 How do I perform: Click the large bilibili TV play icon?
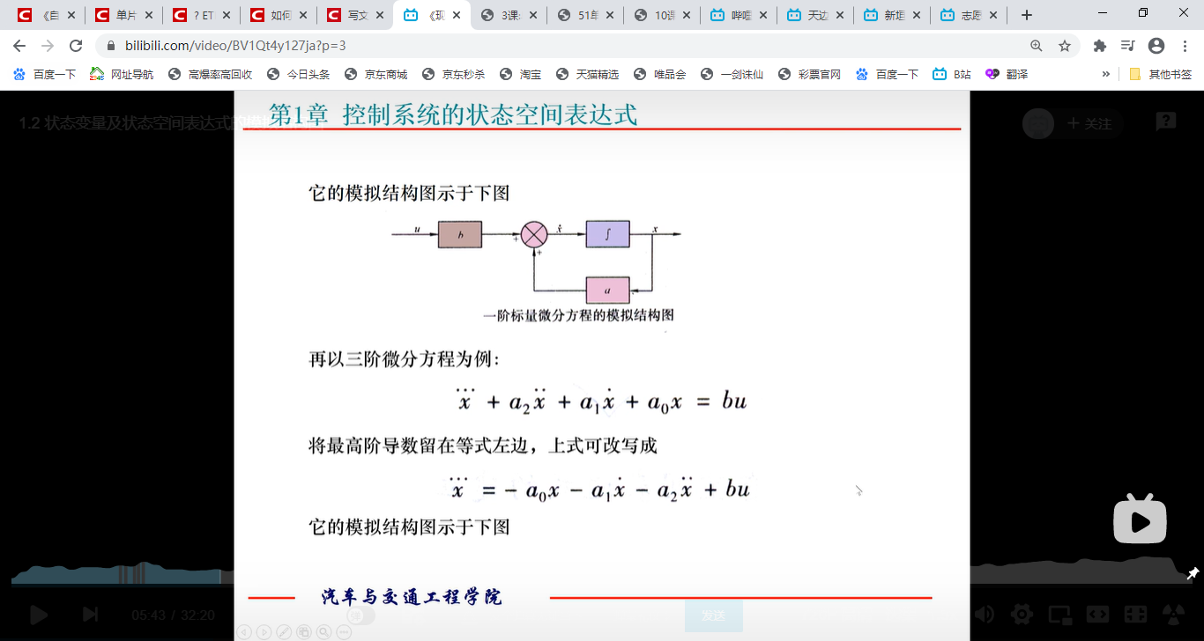[x=1140, y=519]
